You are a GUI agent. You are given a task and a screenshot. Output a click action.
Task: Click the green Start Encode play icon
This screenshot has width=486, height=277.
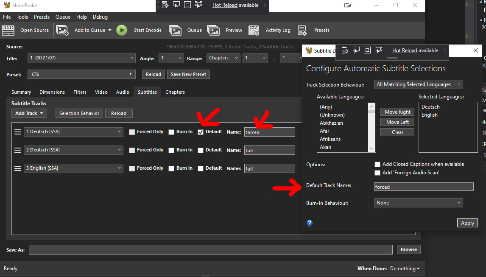tap(122, 31)
